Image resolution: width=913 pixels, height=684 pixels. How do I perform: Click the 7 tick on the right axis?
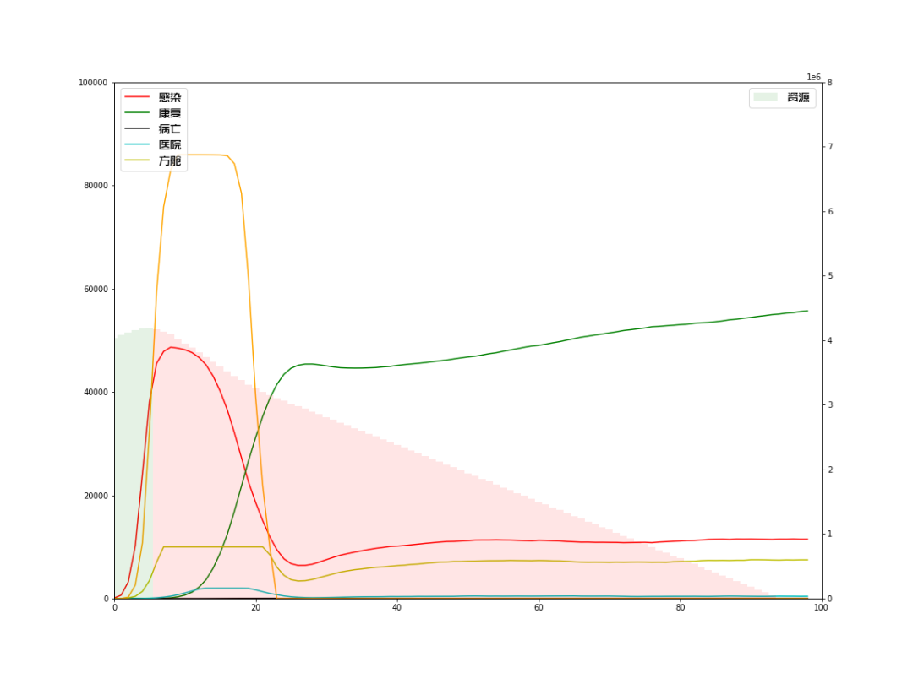[x=830, y=147]
